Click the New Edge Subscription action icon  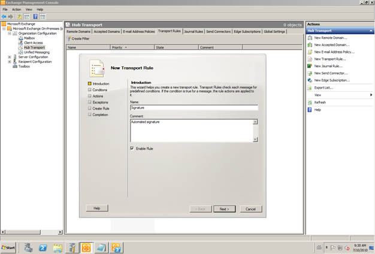(x=310, y=80)
